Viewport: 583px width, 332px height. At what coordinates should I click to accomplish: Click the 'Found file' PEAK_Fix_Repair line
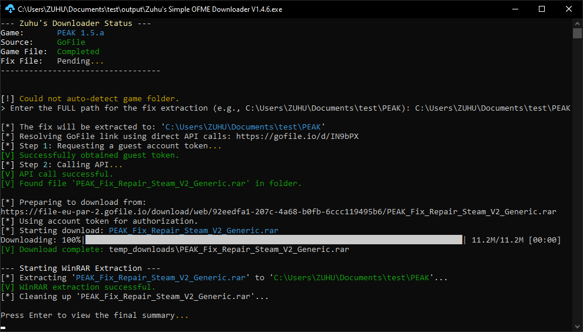pyautogui.click(x=151, y=183)
